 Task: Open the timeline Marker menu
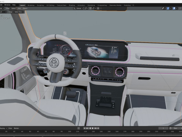[16, 128]
